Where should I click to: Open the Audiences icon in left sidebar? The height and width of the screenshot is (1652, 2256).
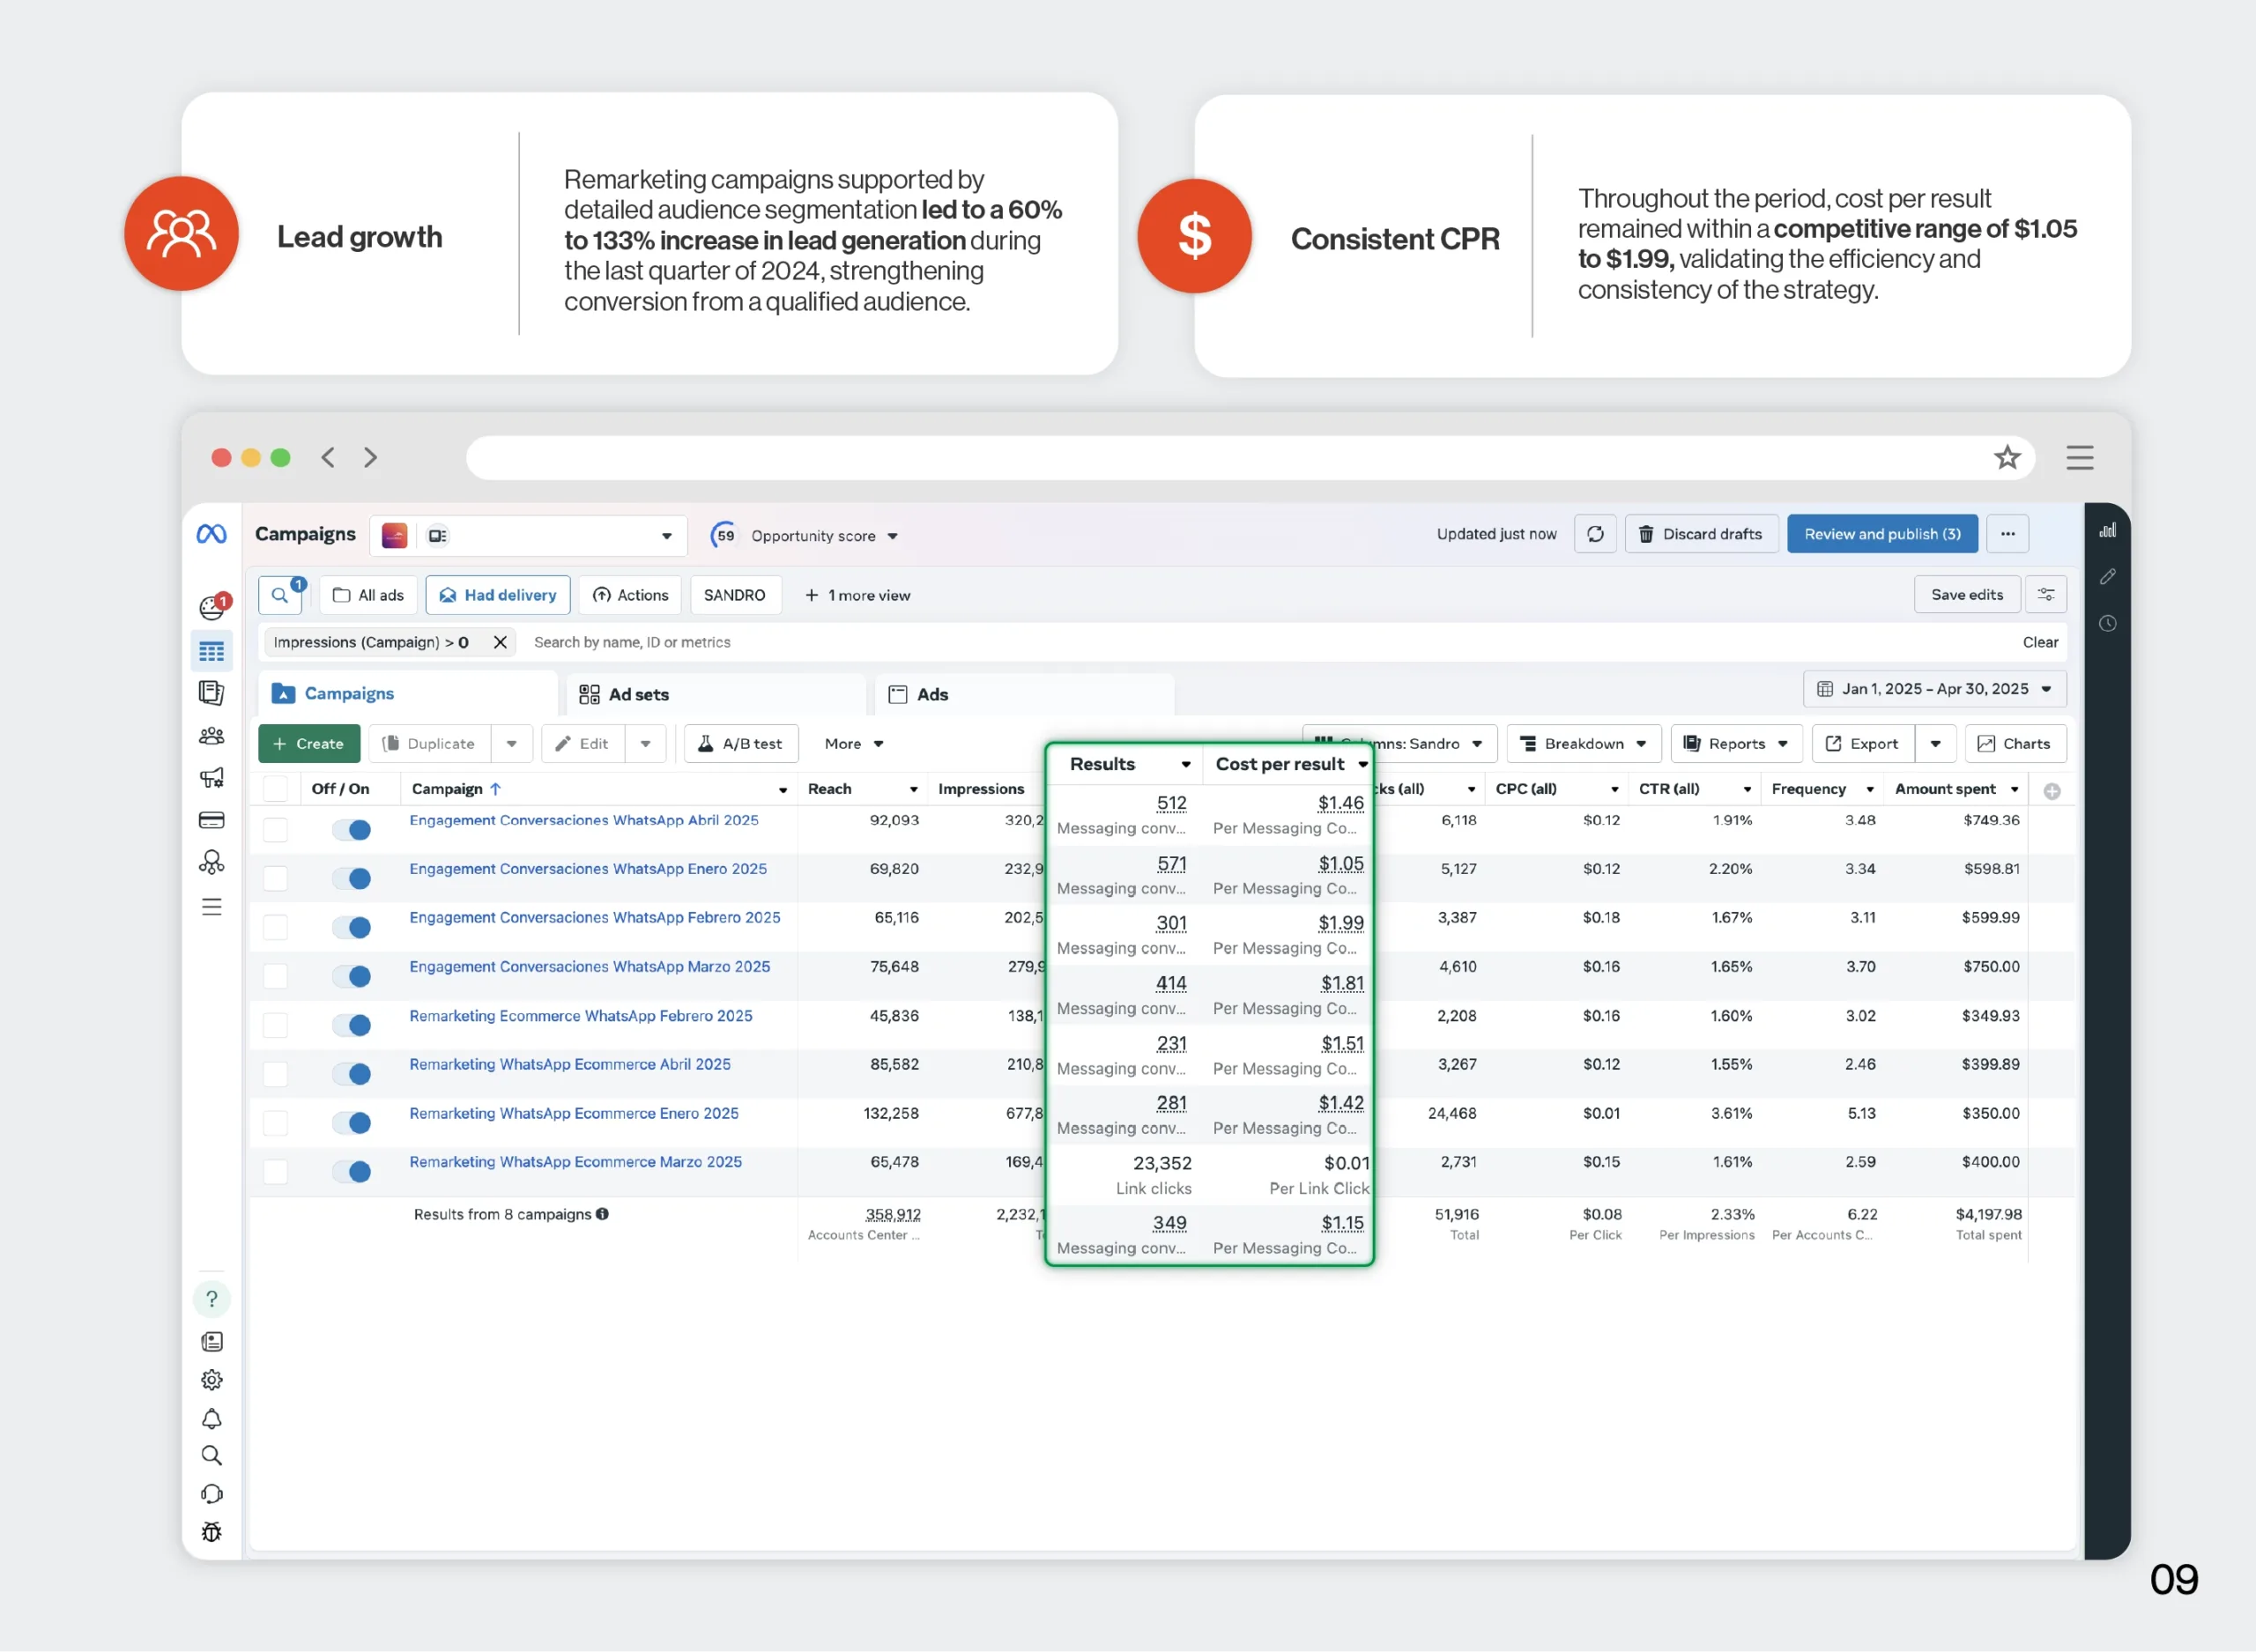[211, 737]
